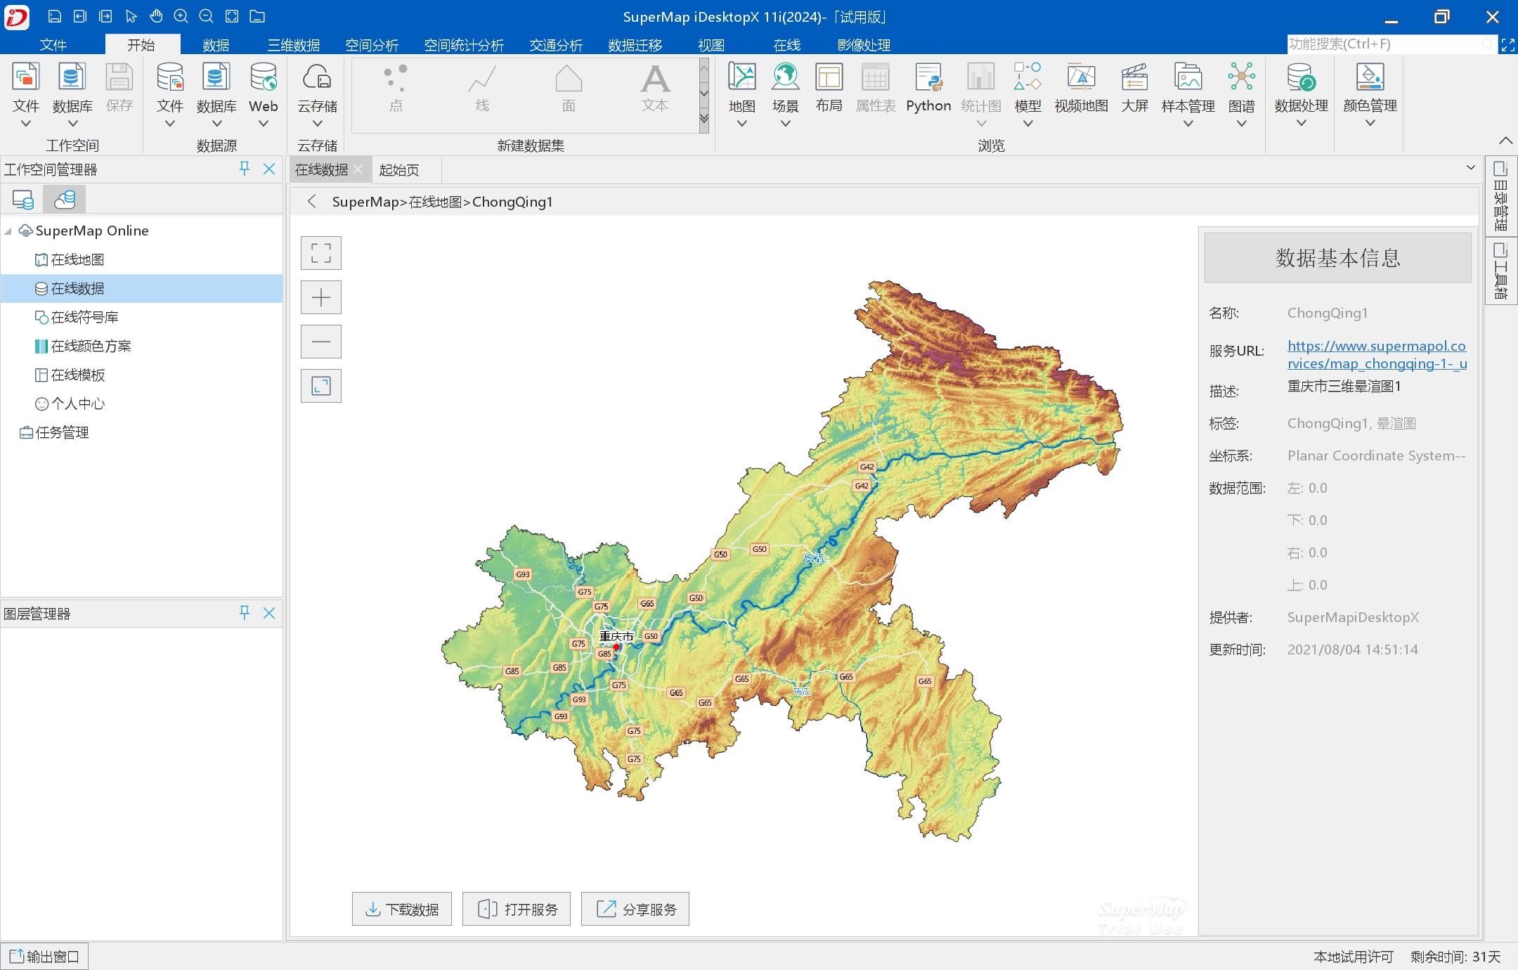This screenshot has width=1518, height=970.
Task: Open the Map (地图) browse icon
Action: (741, 77)
